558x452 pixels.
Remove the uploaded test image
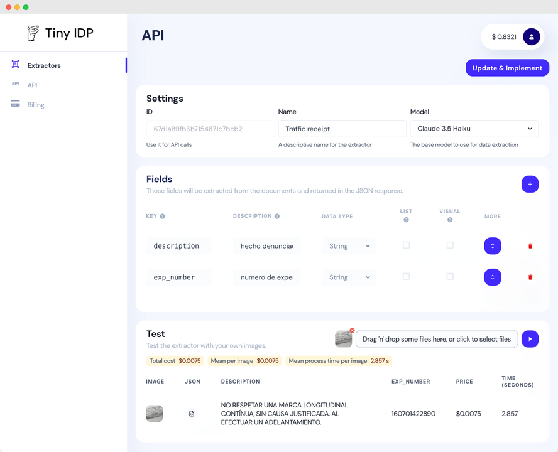pyautogui.click(x=352, y=331)
